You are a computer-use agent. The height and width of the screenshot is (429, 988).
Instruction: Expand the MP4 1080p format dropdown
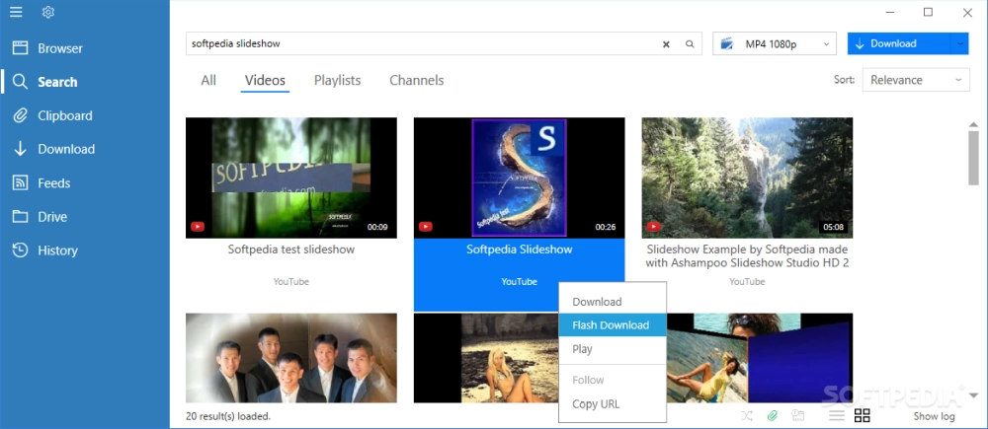coord(775,44)
